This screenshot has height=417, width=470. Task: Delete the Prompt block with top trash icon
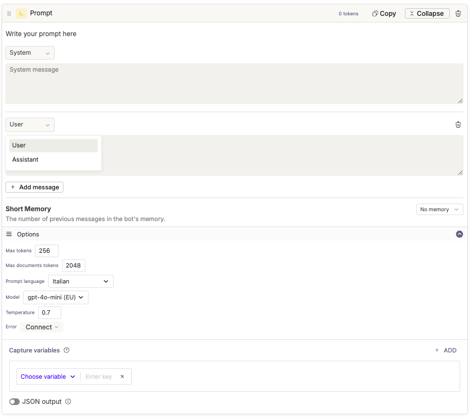tap(458, 13)
